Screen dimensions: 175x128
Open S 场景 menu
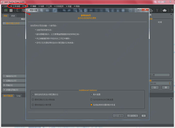tap(41, 6)
